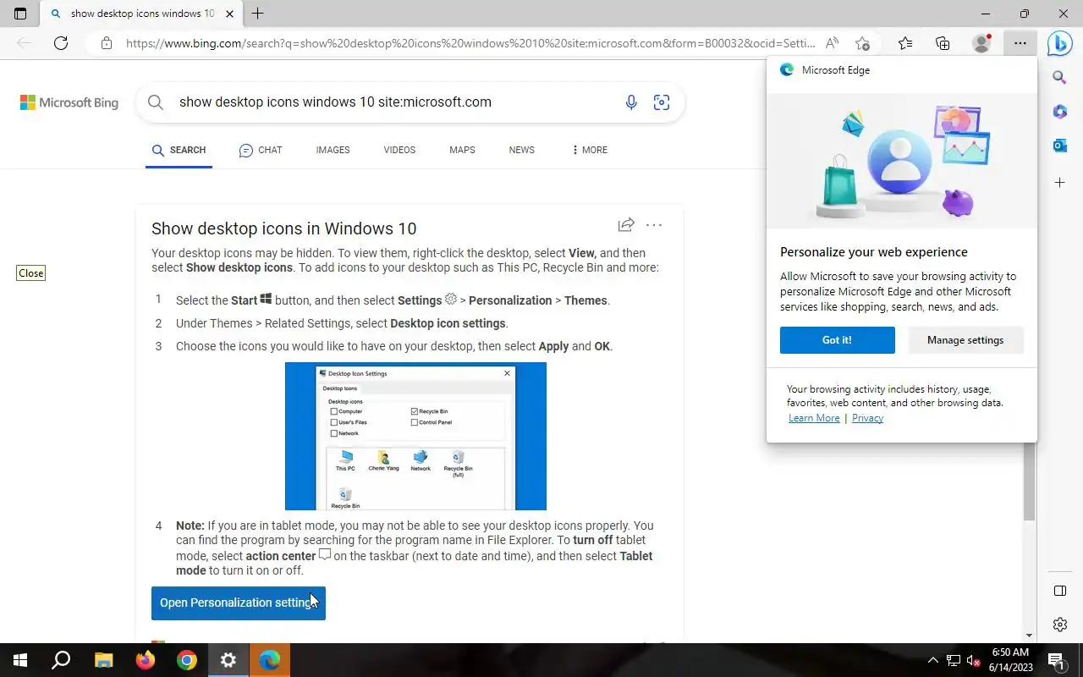Click Open Personalization settings button
This screenshot has height=677, width=1083.
click(x=238, y=603)
